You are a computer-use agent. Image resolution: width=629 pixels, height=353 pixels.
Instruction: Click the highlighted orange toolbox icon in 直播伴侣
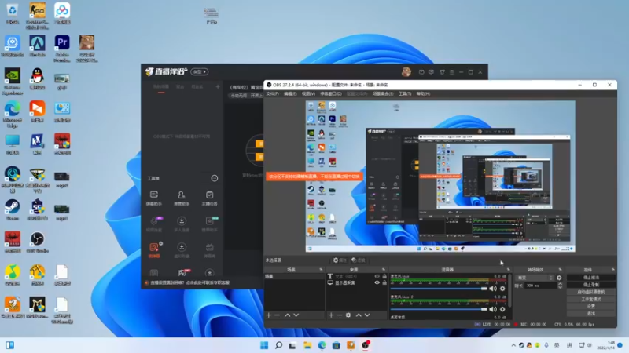click(x=154, y=250)
